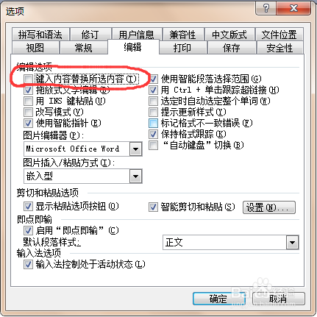The width and height of the screenshot is (317, 317).
Task: Open 设置 for smart cut and paste
Action: (269, 207)
